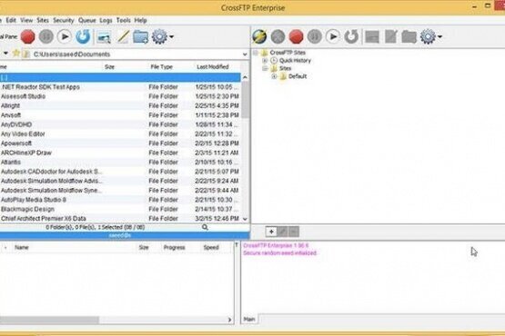Open the remote pane settings gear

tap(428, 36)
